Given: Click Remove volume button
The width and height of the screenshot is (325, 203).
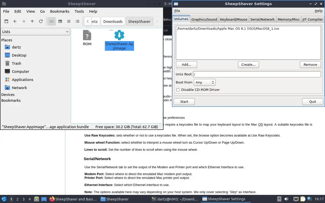Looking at the screenshot, I should tap(310, 64).
